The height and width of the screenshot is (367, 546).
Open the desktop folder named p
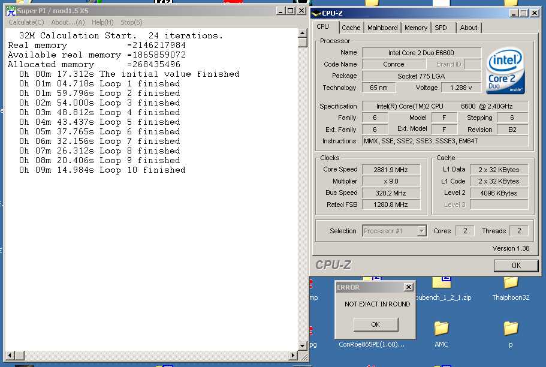(511, 335)
